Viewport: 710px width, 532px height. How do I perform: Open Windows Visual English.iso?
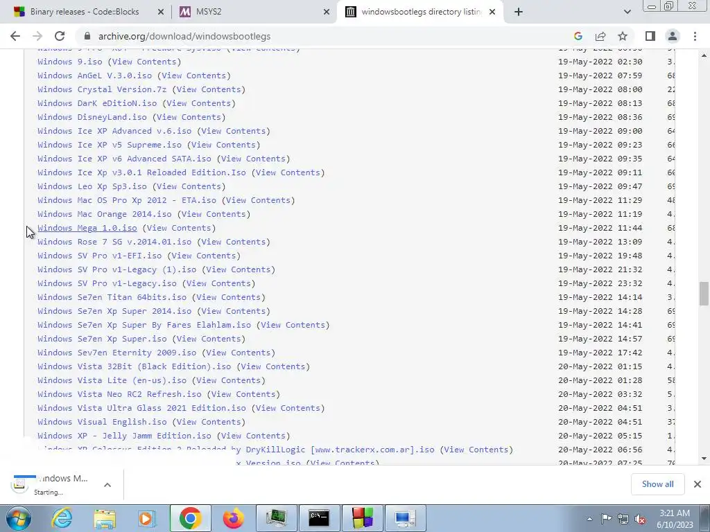pyautogui.click(x=102, y=422)
